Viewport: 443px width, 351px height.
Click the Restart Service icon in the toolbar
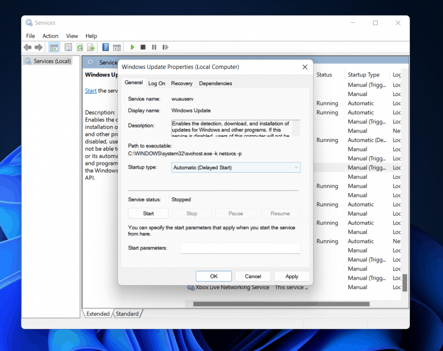pos(165,47)
